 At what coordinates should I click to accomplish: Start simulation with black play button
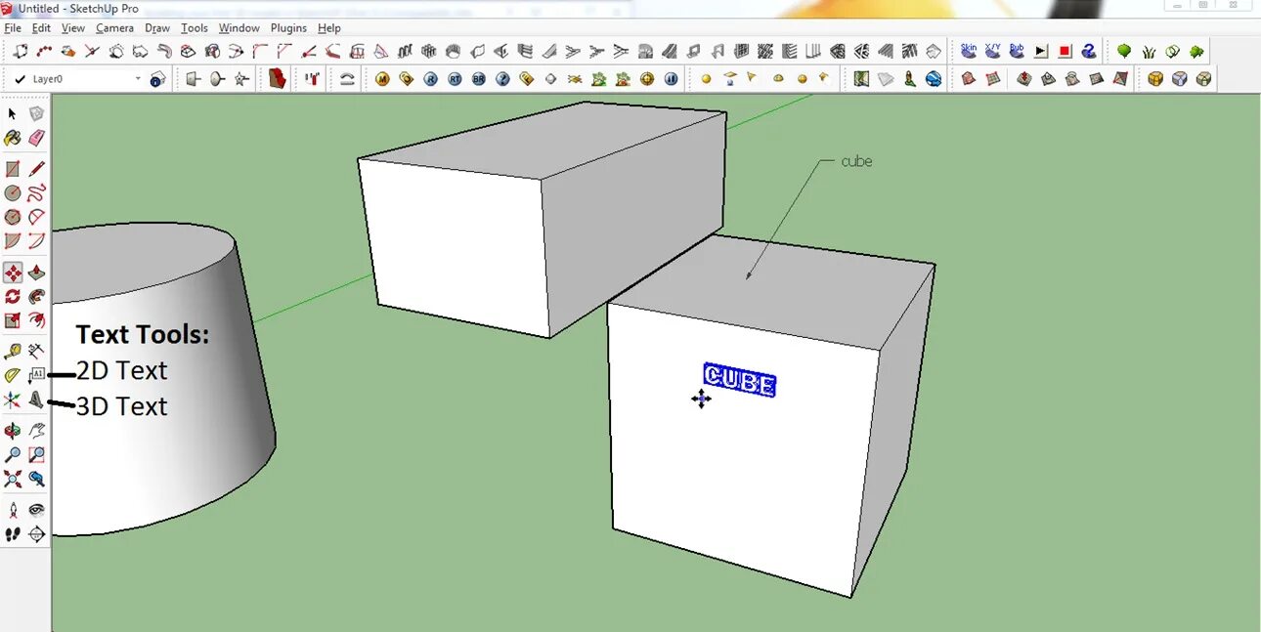(x=1041, y=51)
